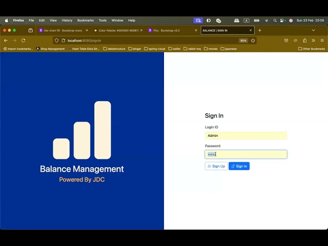The height and width of the screenshot is (246, 328).
Task: Expand the movies bookmark folder
Action: [211, 49]
